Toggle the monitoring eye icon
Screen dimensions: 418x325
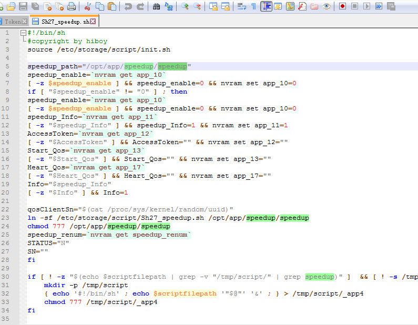327,6
